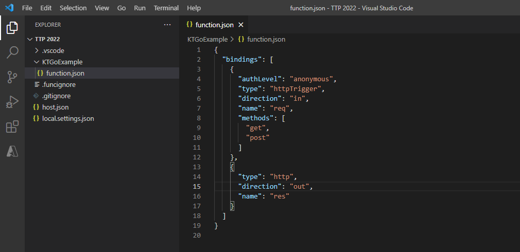Open the Search view in activity bar
The width and height of the screenshot is (520, 252).
click(12, 52)
